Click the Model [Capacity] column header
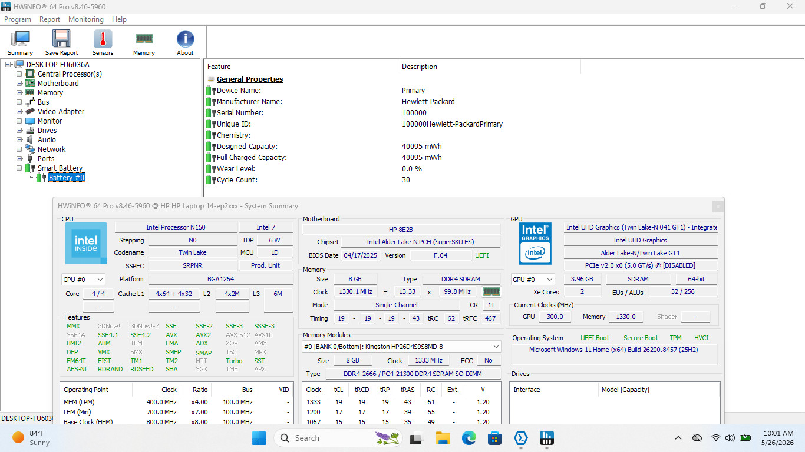Image resolution: width=805 pixels, height=452 pixels. pos(659,390)
